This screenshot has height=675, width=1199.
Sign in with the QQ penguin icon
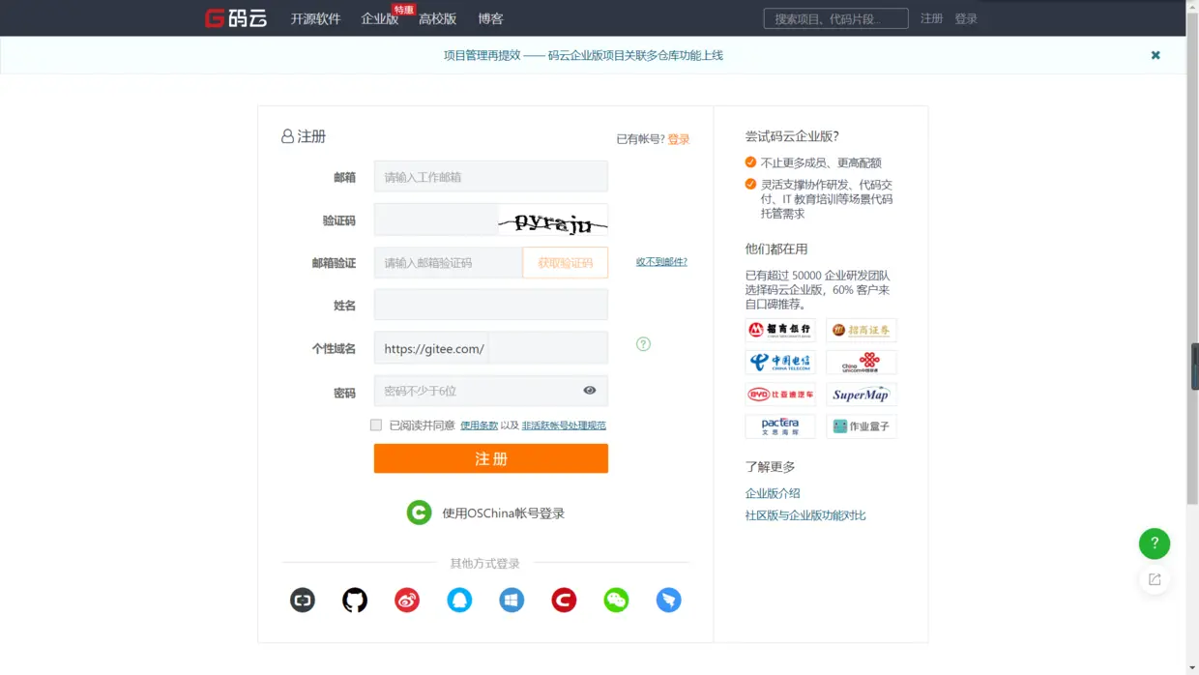coord(459,601)
